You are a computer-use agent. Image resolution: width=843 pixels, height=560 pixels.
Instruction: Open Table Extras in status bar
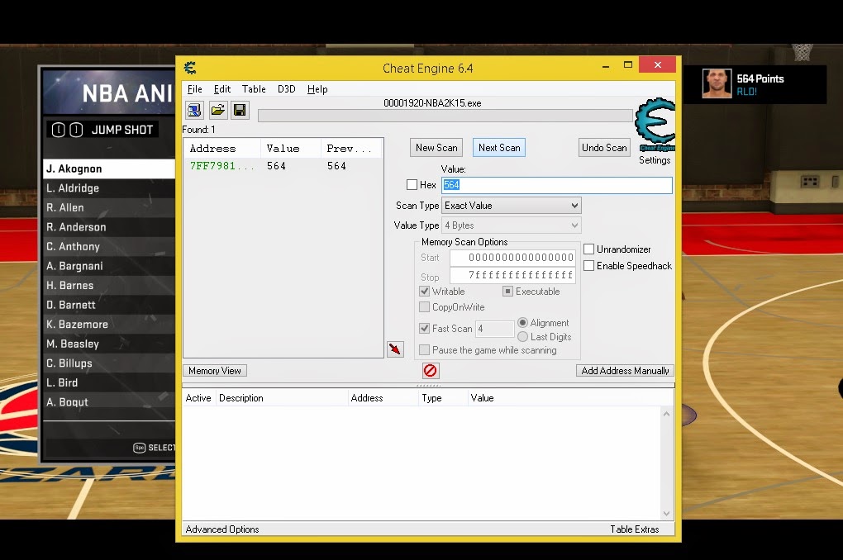635,529
